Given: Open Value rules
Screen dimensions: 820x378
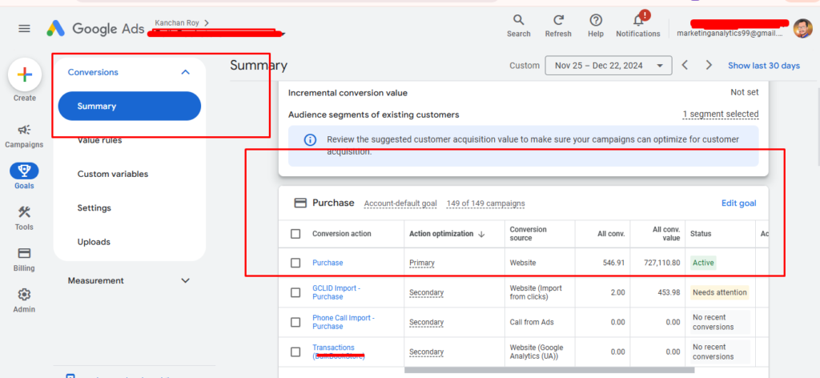Looking at the screenshot, I should pyautogui.click(x=99, y=140).
